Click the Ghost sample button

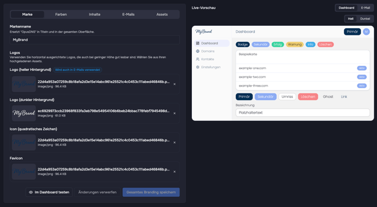(328, 97)
